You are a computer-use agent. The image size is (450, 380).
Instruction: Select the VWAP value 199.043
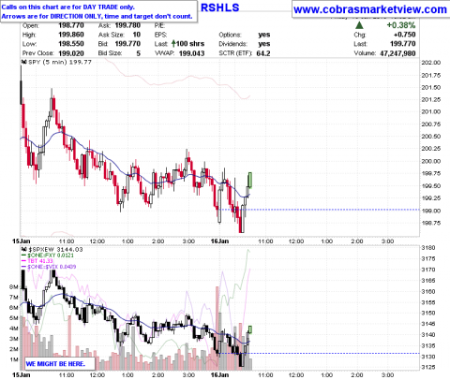(192, 53)
